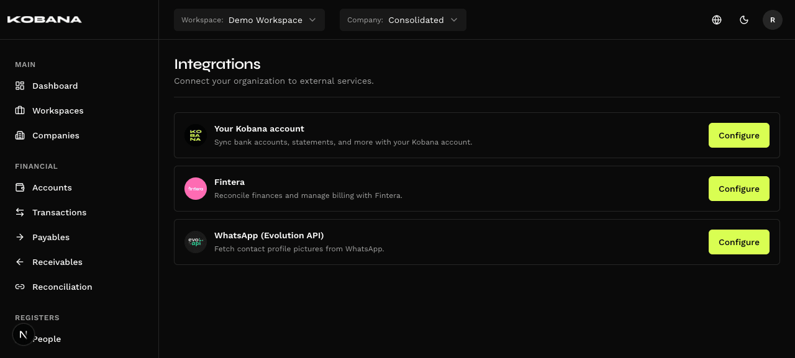This screenshot has height=358, width=795.
Task: Click the Workspaces briefcase icon
Action: [20, 110]
